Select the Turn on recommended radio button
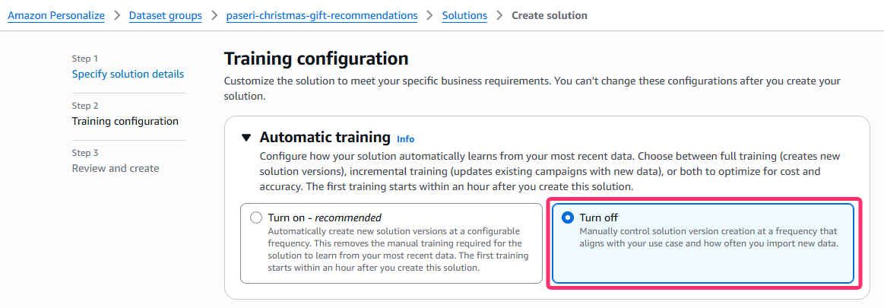This screenshot has width=884, height=308. coord(256,218)
